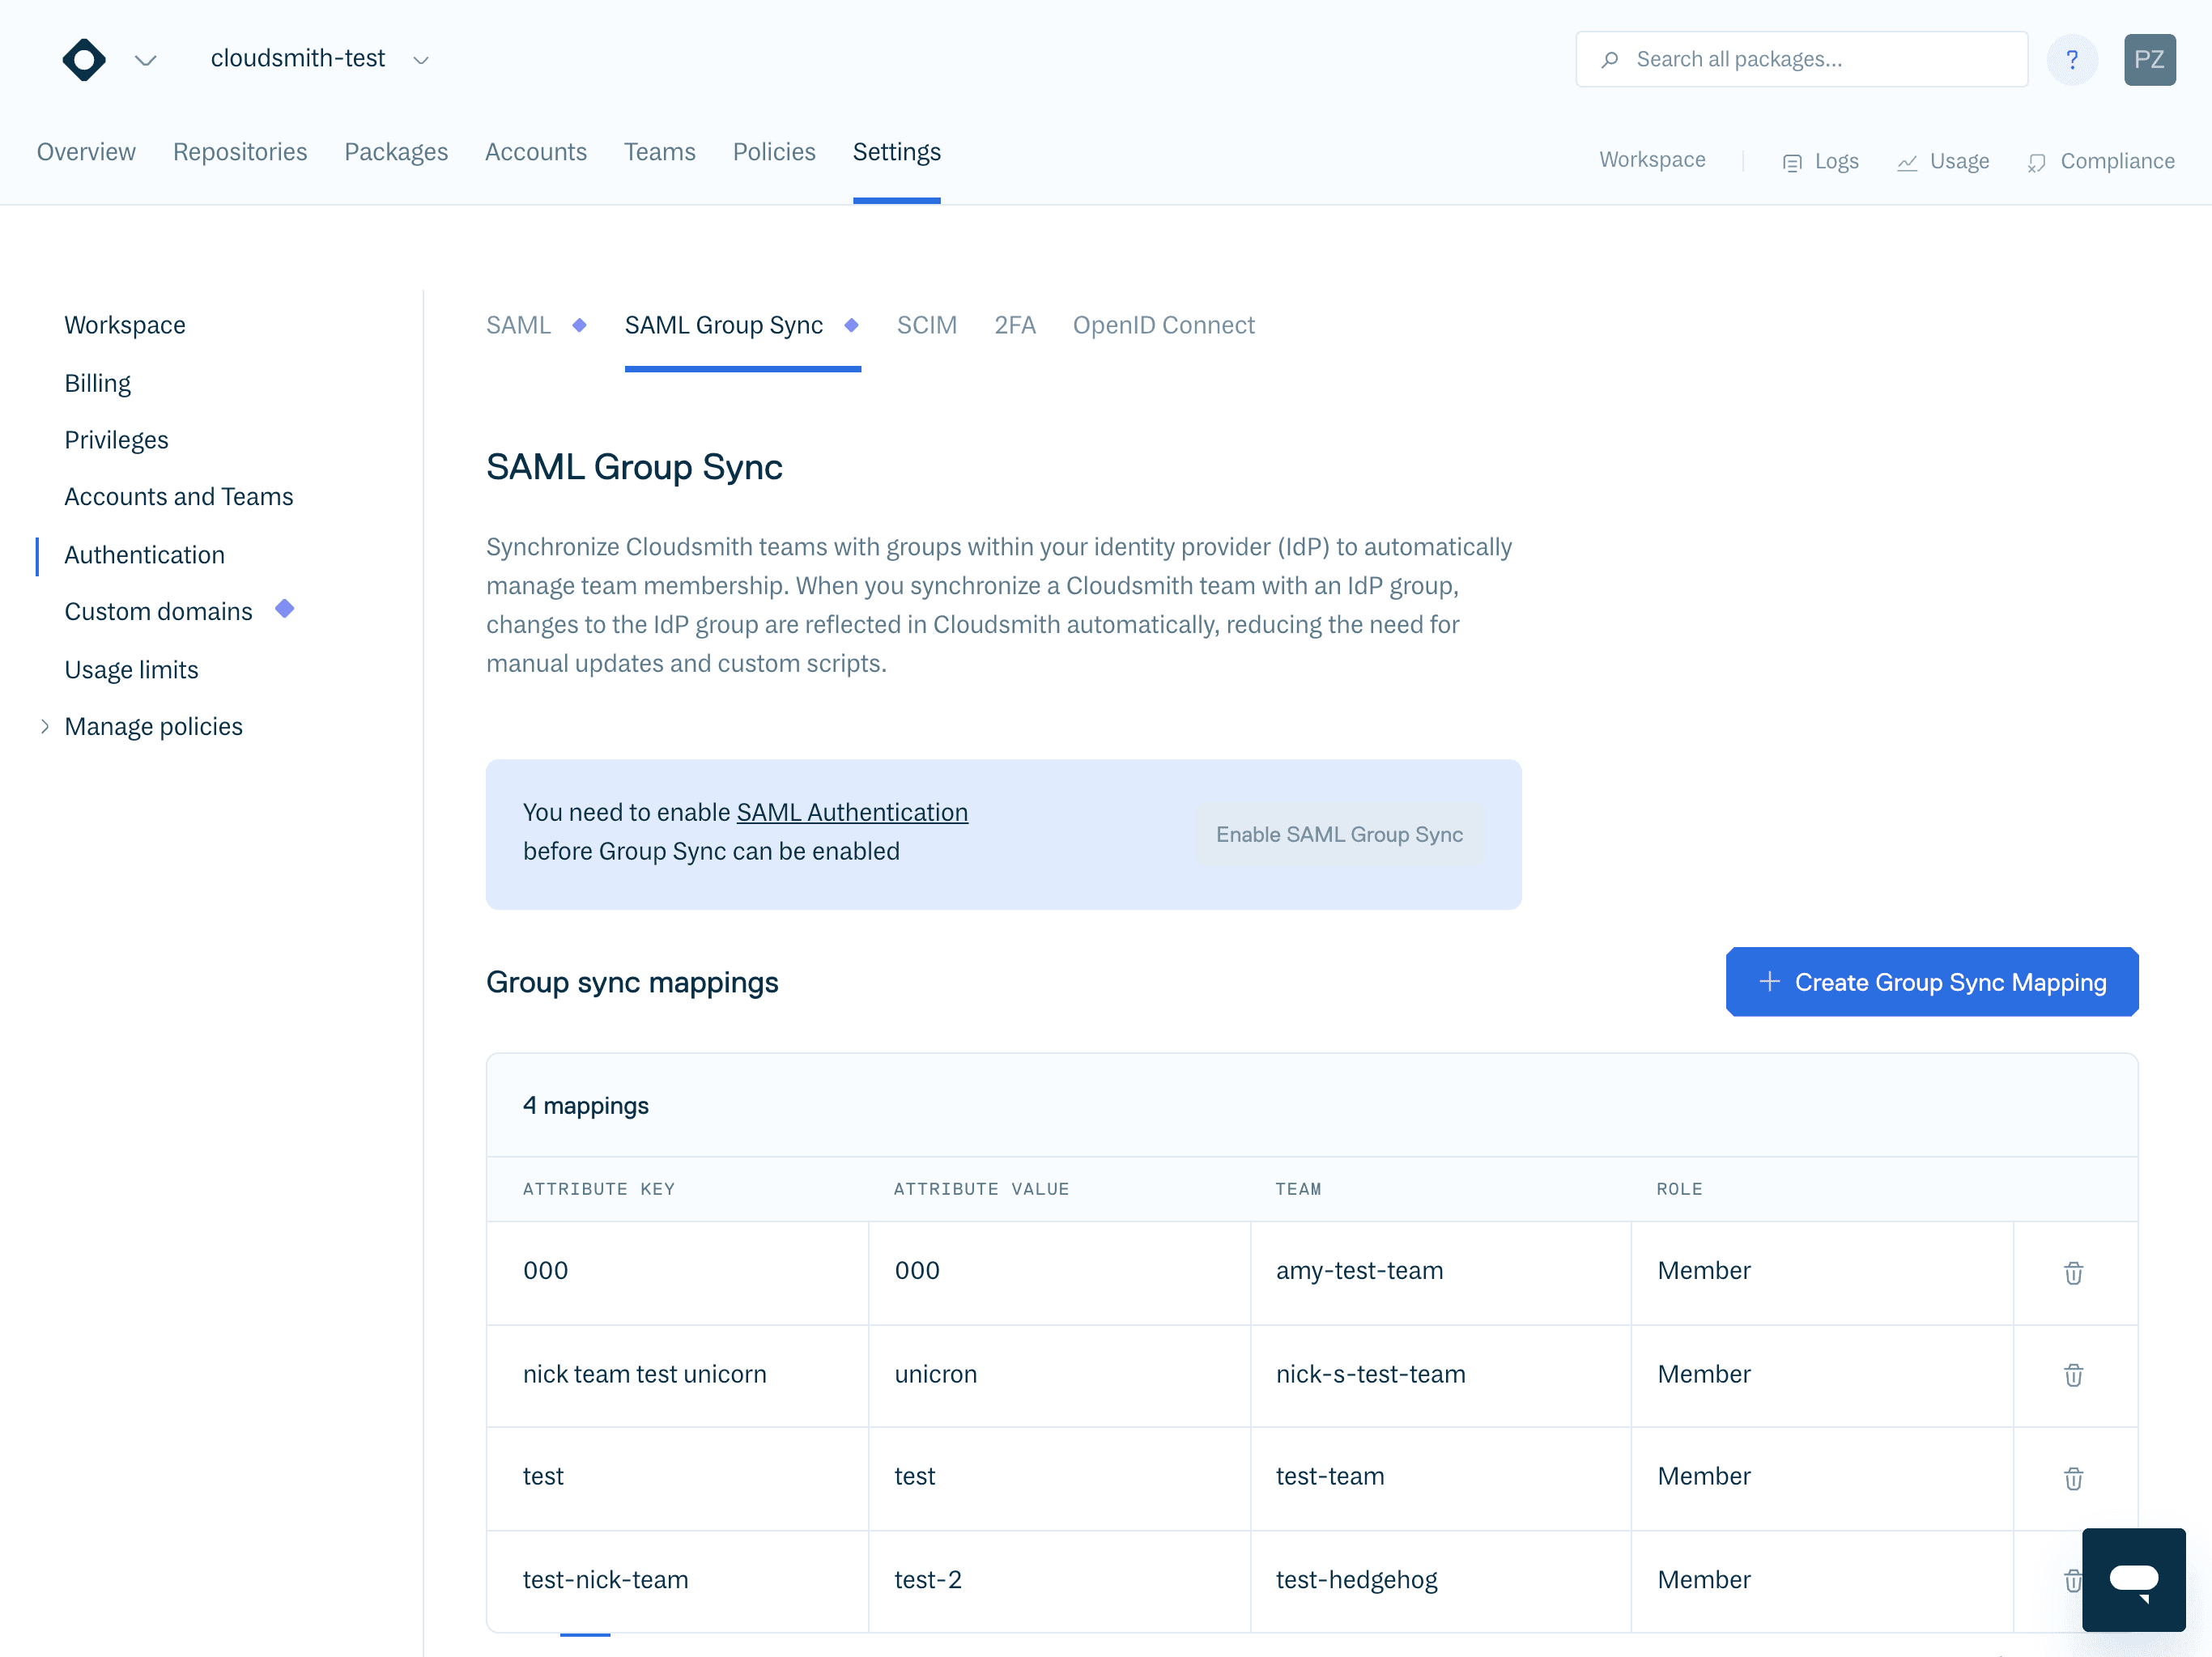Switch to the OpenID Connect tab
The image size is (2212, 1657).
[x=1163, y=325]
